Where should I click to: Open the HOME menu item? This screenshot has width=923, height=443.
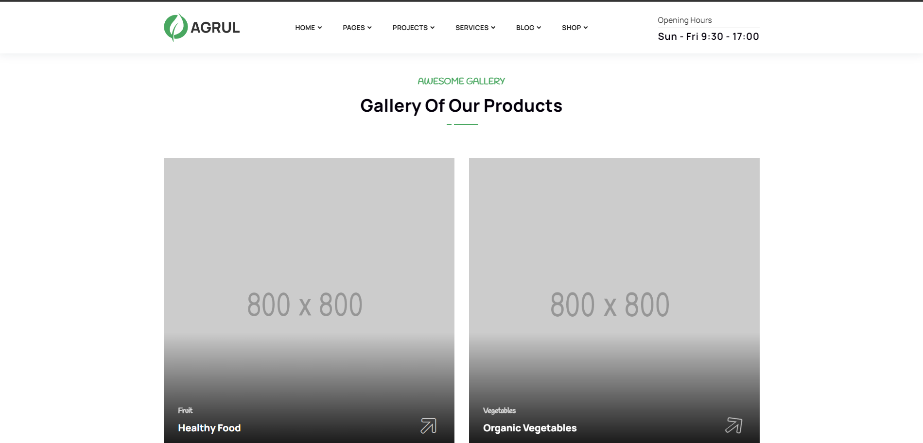click(x=305, y=28)
